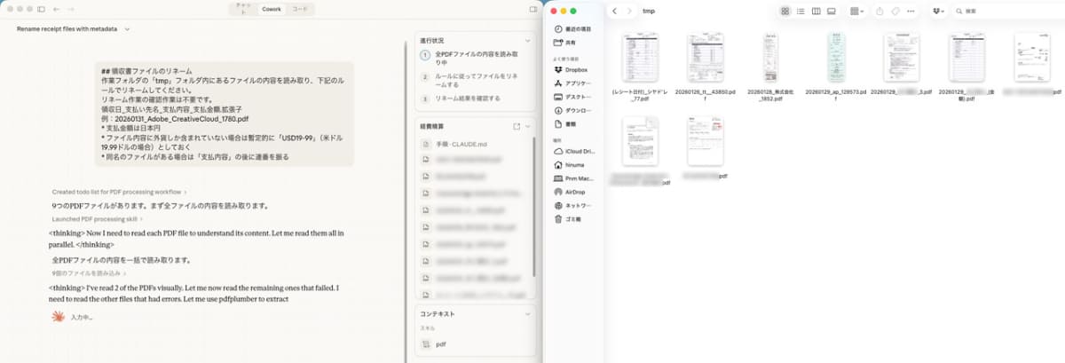Viewport: 1065px width, 363px height.
Task: Switch Finder to icon view
Action: point(785,11)
